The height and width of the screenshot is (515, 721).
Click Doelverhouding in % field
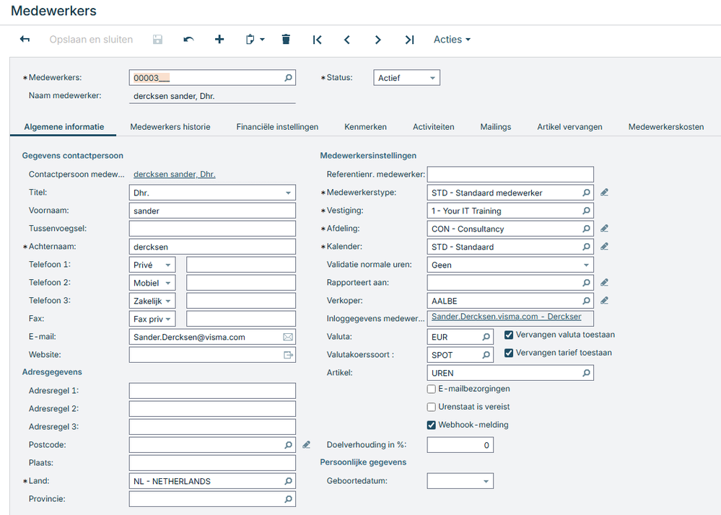tap(460, 445)
